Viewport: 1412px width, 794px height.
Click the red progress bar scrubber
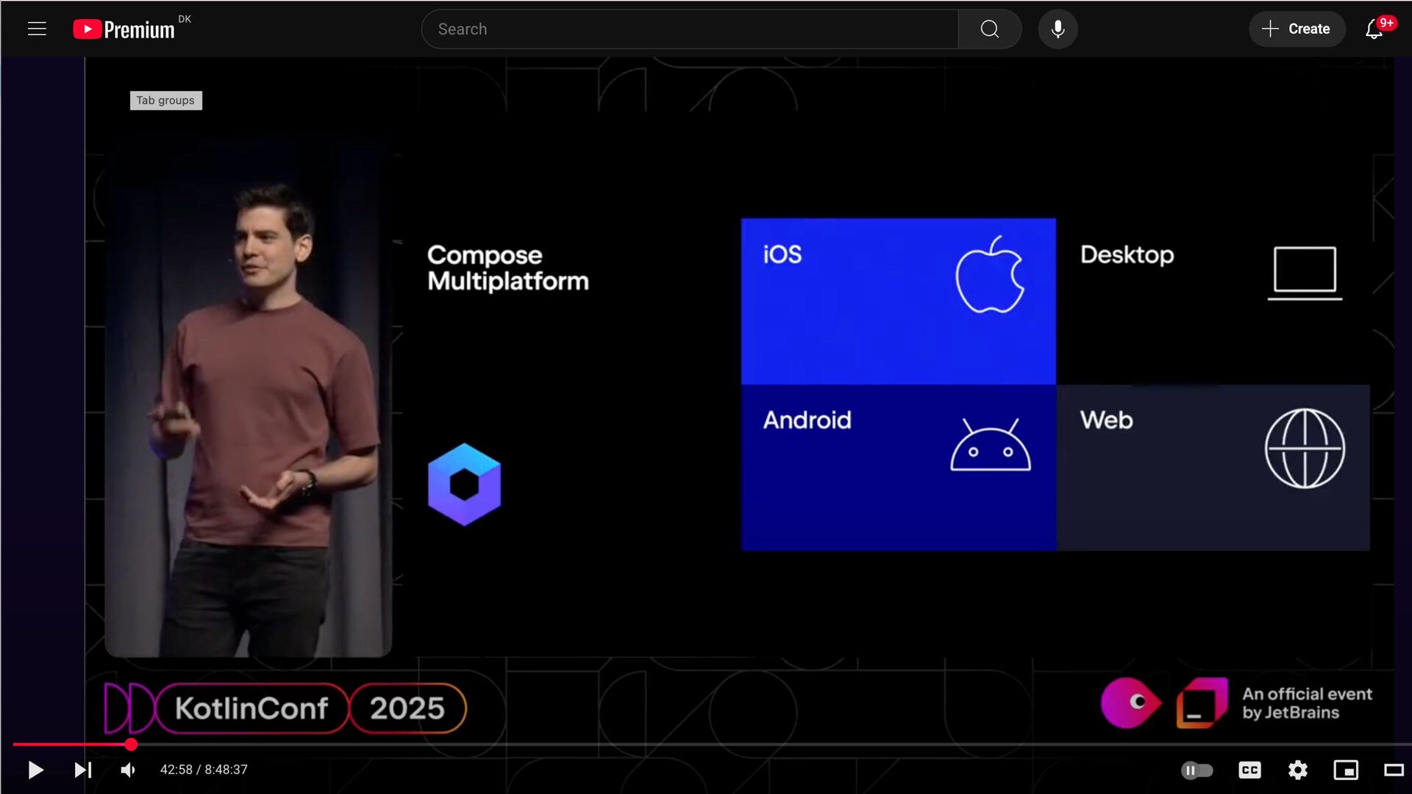click(131, 745)
